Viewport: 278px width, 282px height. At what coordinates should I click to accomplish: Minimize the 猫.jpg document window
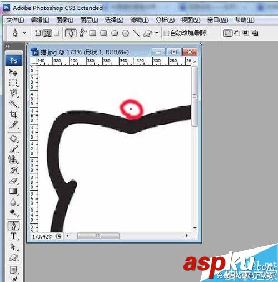click(x=158, y=52)
